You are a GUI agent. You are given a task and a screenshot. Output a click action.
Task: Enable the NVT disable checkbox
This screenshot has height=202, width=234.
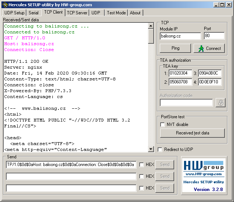(x=163, y=125)
